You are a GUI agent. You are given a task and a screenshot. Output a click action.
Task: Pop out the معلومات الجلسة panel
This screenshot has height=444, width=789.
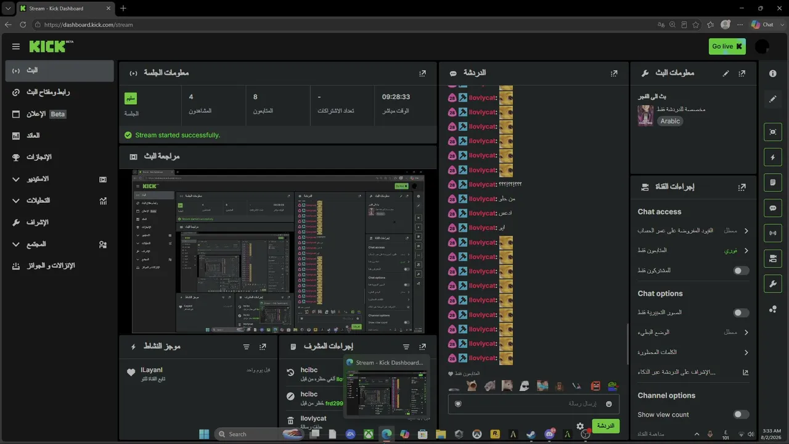[x=422, y=73]
